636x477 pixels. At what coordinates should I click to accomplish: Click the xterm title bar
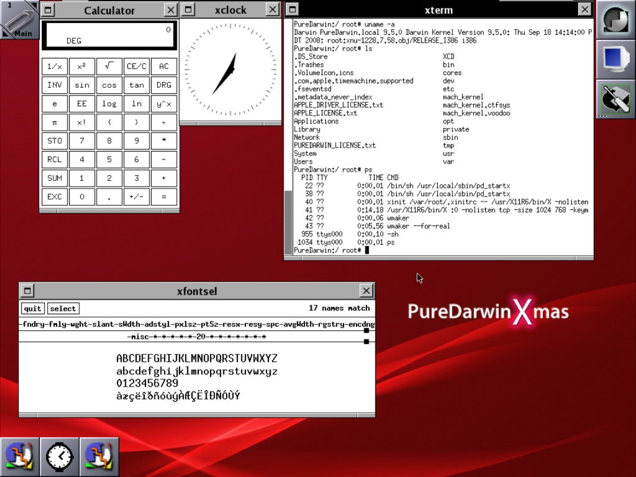[439, 10]
